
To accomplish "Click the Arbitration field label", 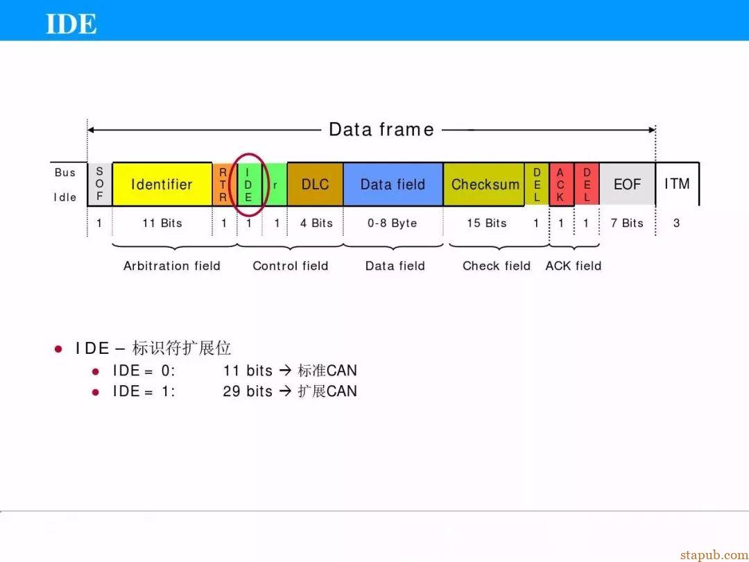I will [x=172, y=266].
